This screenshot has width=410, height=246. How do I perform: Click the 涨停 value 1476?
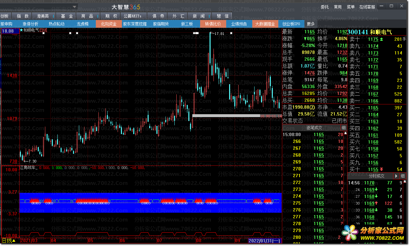coord(309,73)
